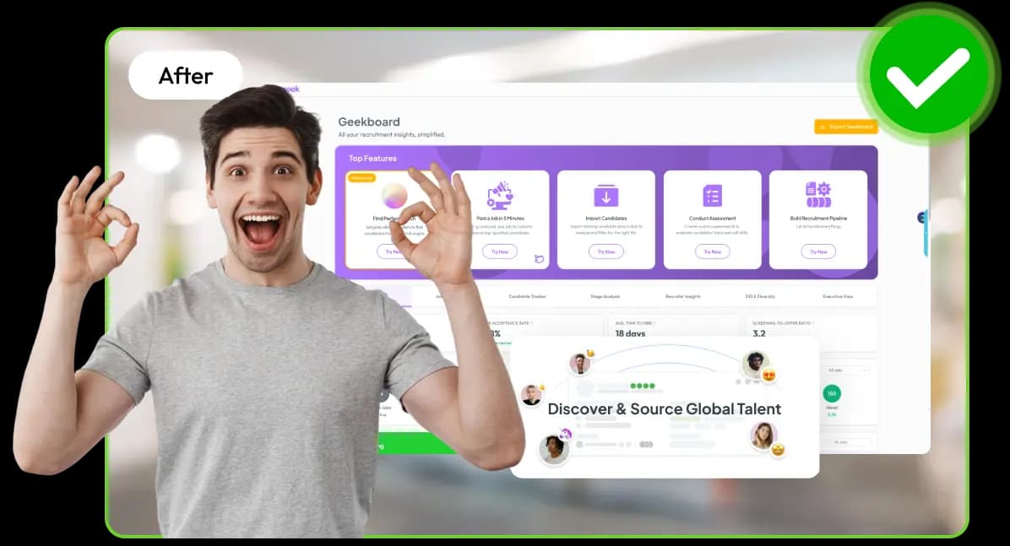Click the 3.2 screening-to-offer ratio value
Viewport: 1010px width, 546px height.
759,332
